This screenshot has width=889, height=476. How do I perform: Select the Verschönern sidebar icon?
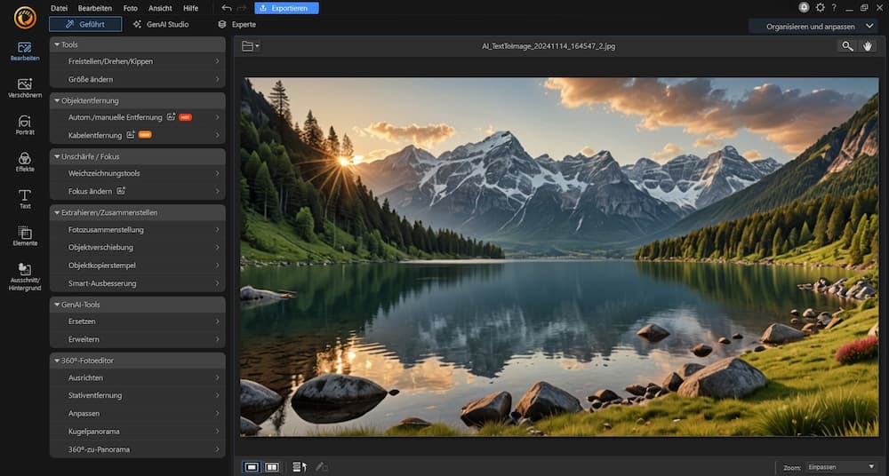click(25, 87)
